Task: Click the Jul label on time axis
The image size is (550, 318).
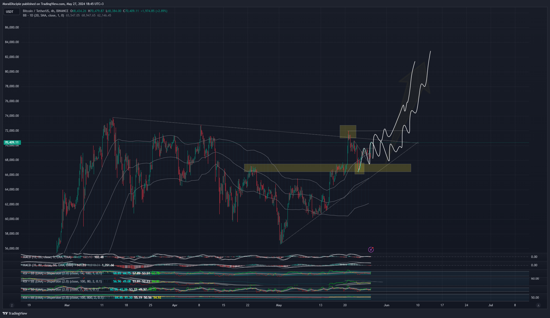Action: pyautogui.click(x=491, y=305)
